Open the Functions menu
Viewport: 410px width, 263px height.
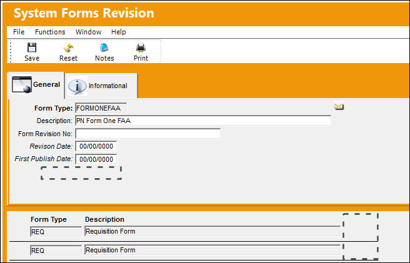click(x=50, y=32)
